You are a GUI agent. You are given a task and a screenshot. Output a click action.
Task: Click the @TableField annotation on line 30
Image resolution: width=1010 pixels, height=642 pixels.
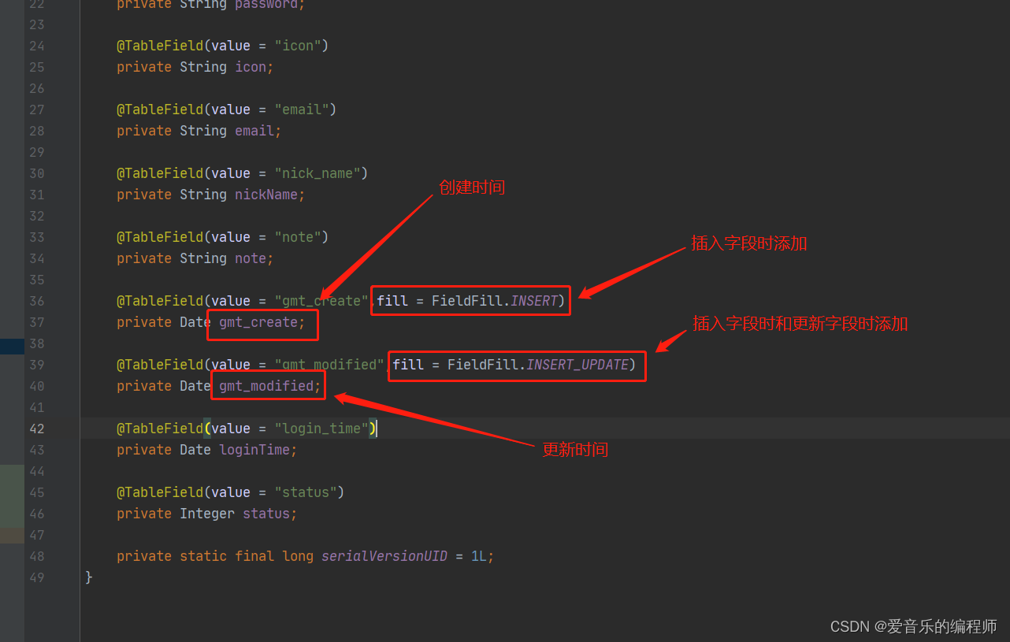click(160, 173)
